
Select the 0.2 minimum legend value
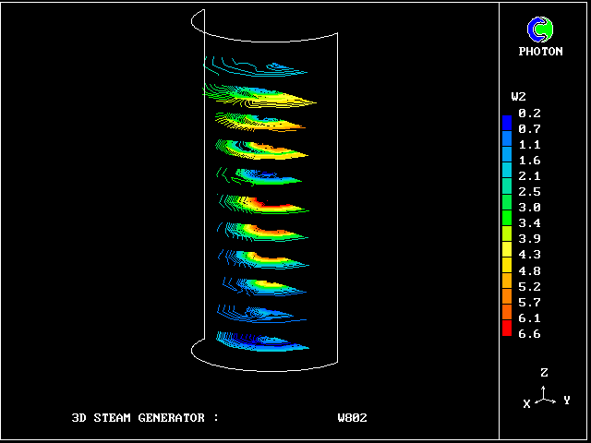pos(529,114)
